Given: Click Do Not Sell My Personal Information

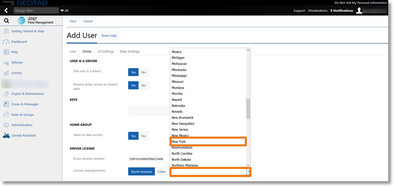Looking at the screenshot, I should [x=361, y=3].
